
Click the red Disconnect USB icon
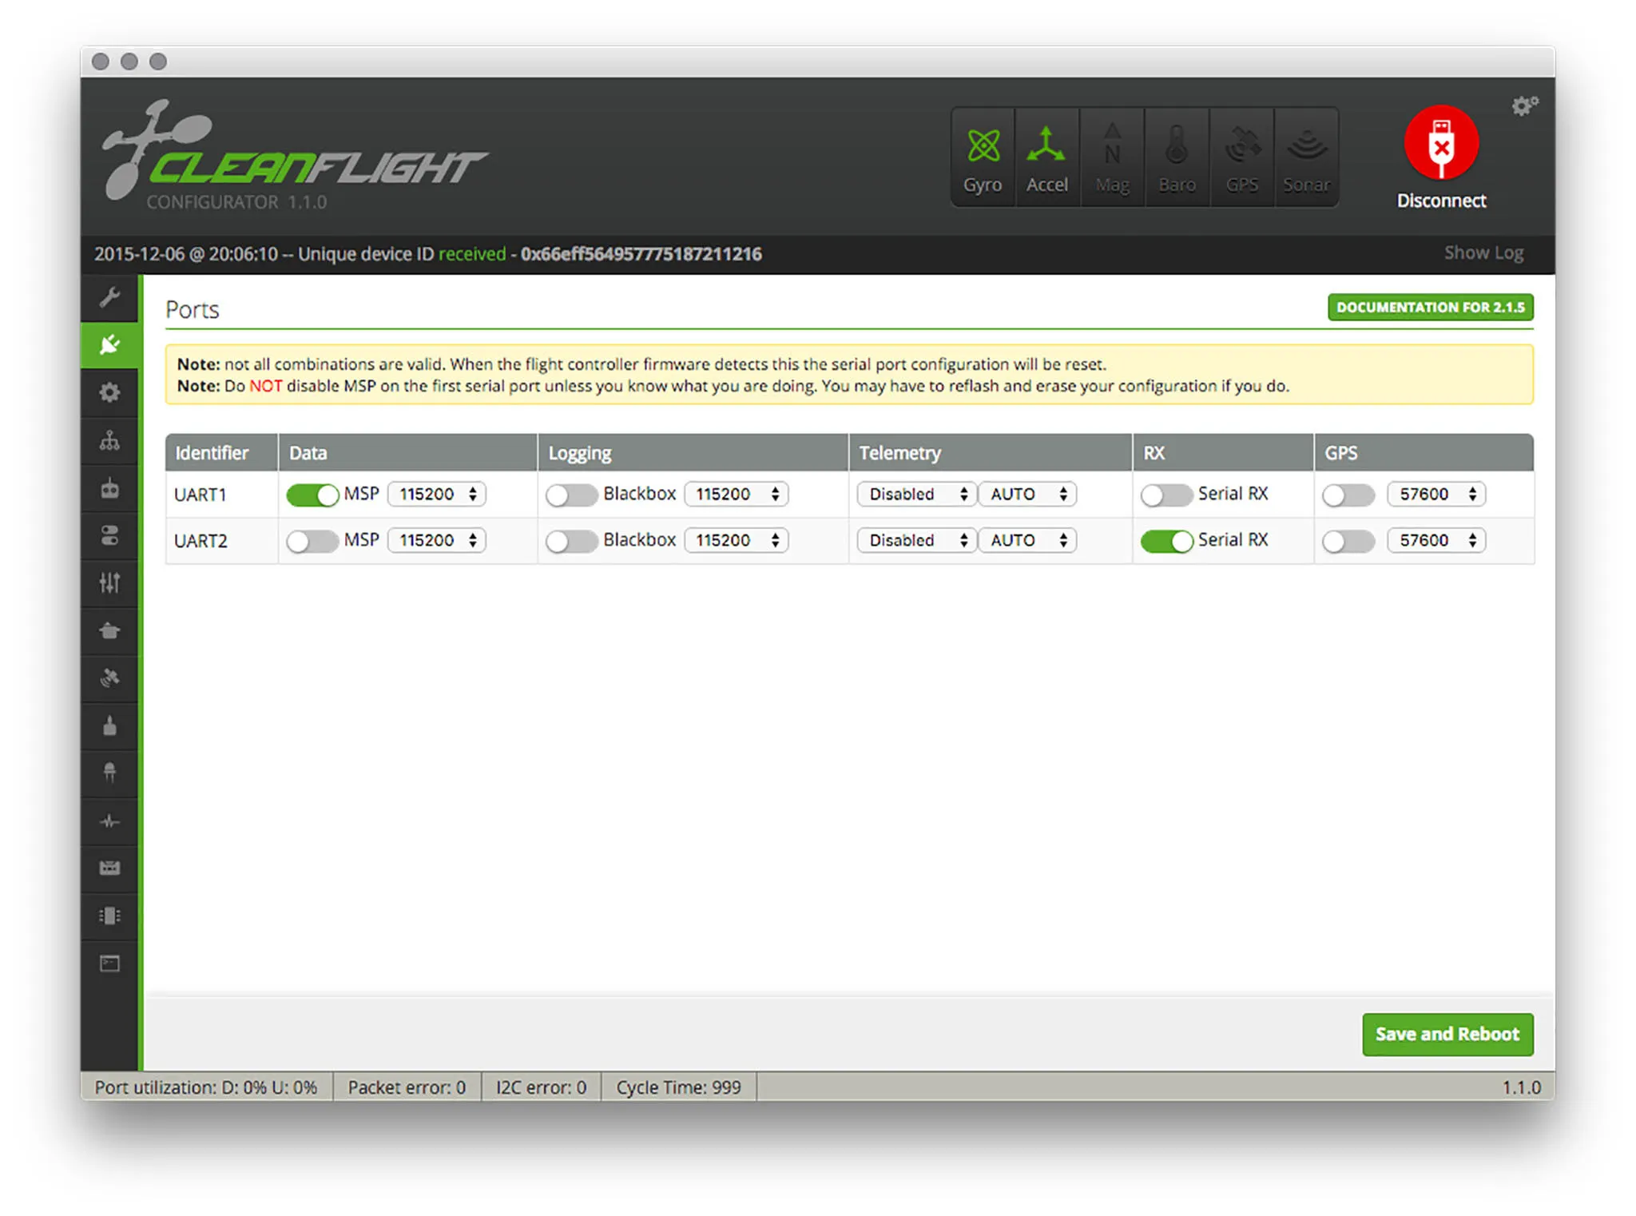[x=1440, y=144]
